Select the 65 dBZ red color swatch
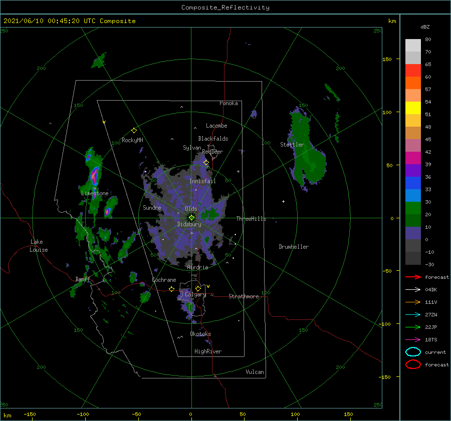Screen dimensions: 451x421 click(x=413, y=71)
